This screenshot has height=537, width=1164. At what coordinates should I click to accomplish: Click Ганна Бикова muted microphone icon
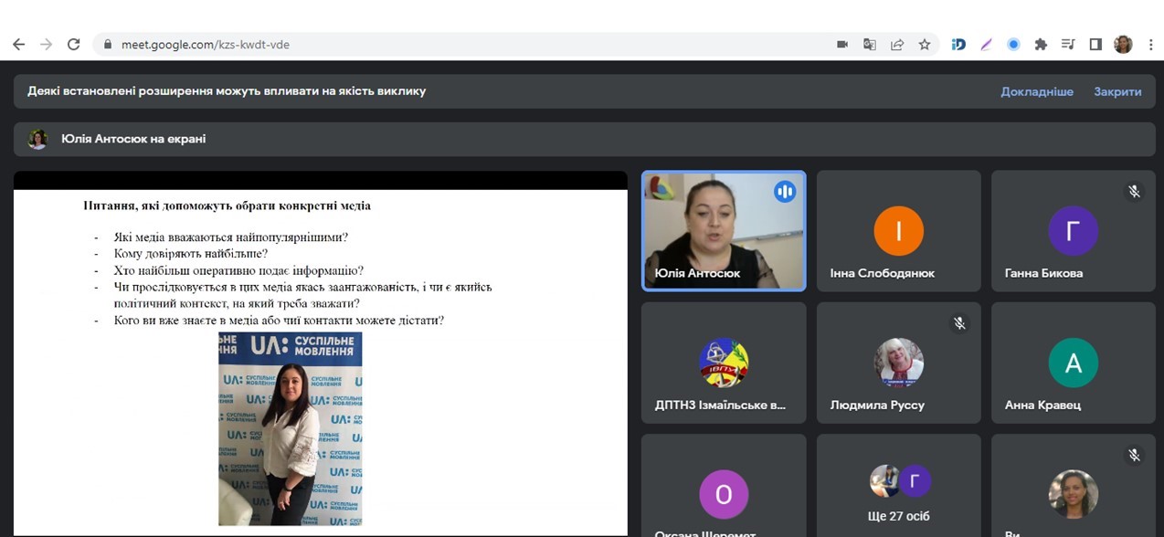point(1134,192)
